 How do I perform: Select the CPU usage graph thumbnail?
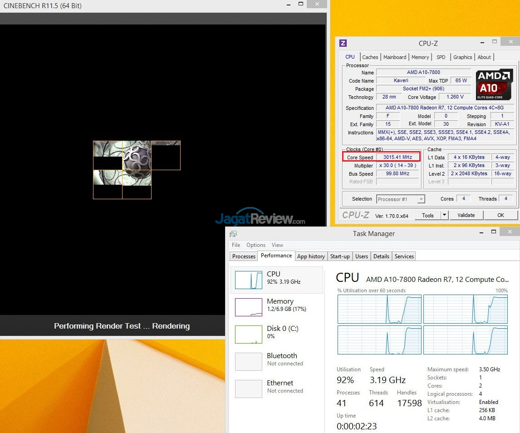248,280
